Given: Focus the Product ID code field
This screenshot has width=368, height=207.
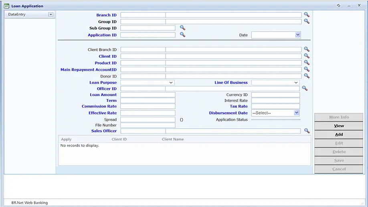Looking at the screenshot, I should [x=143, y=63].
